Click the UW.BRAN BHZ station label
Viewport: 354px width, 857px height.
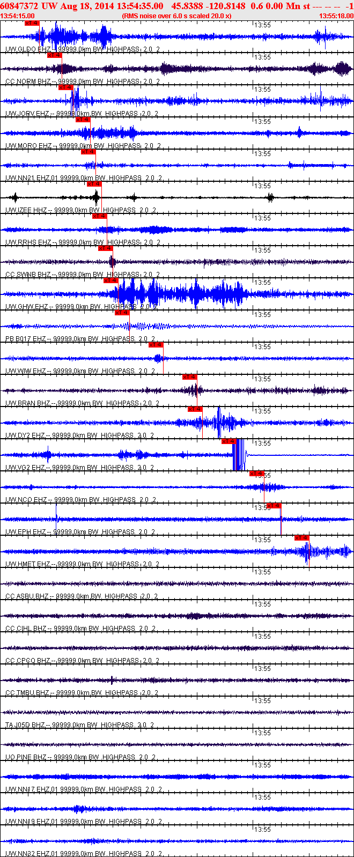click(83, 403)
